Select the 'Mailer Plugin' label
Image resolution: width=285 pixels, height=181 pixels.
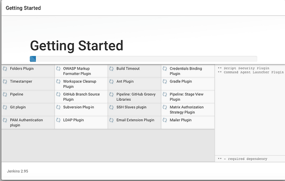point(180,120)
